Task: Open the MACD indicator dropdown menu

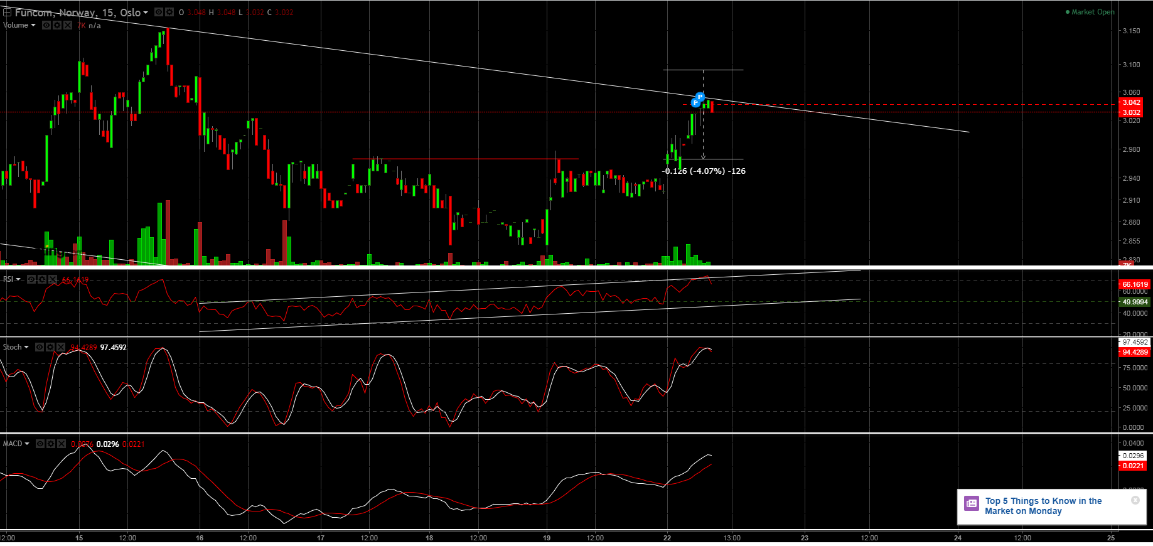Action: click(27, 444)
